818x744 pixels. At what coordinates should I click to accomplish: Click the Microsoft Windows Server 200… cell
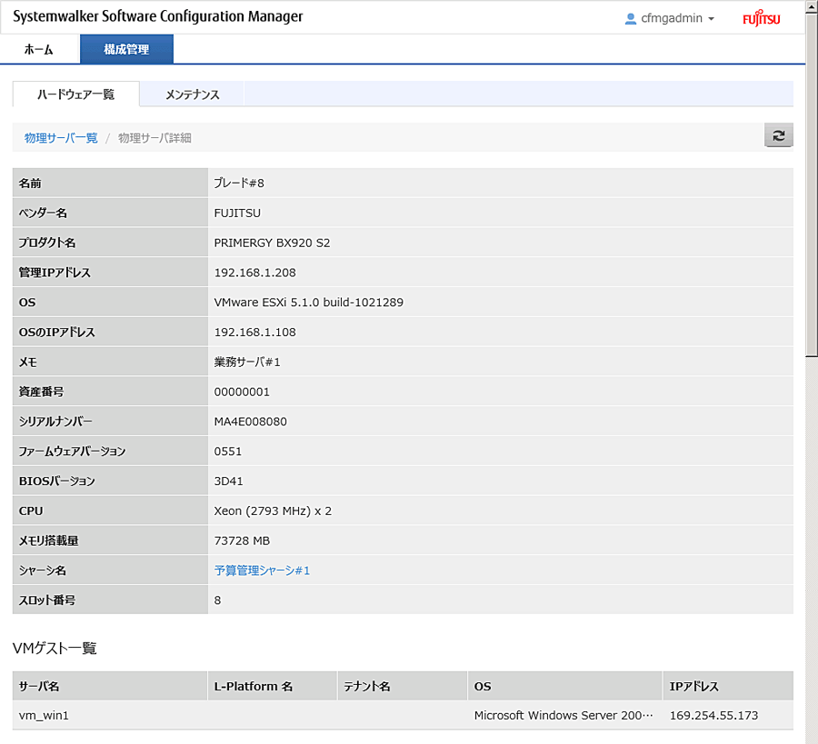[x=565, y=715]
